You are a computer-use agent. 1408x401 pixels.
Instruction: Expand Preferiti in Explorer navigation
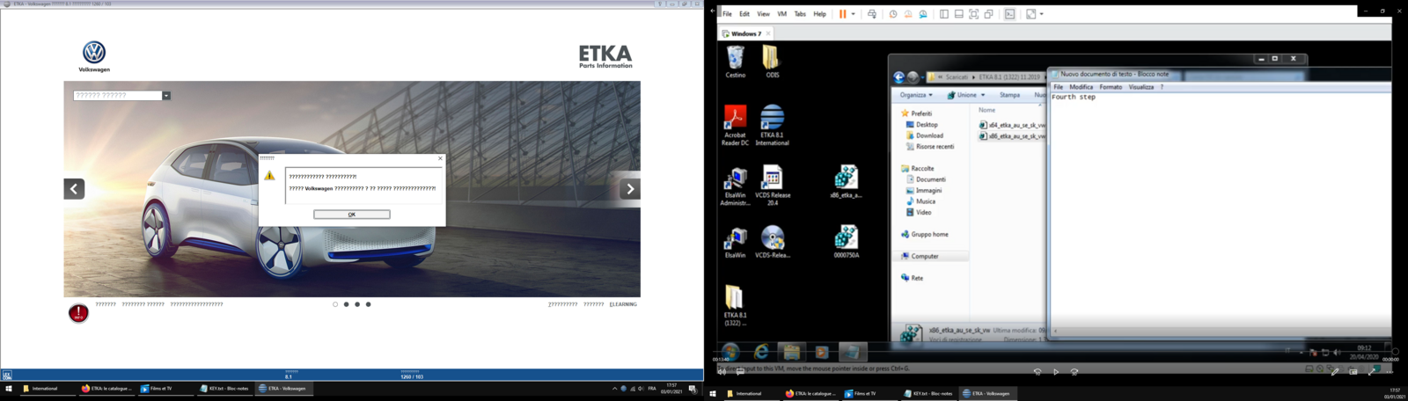tap(916, 113)
